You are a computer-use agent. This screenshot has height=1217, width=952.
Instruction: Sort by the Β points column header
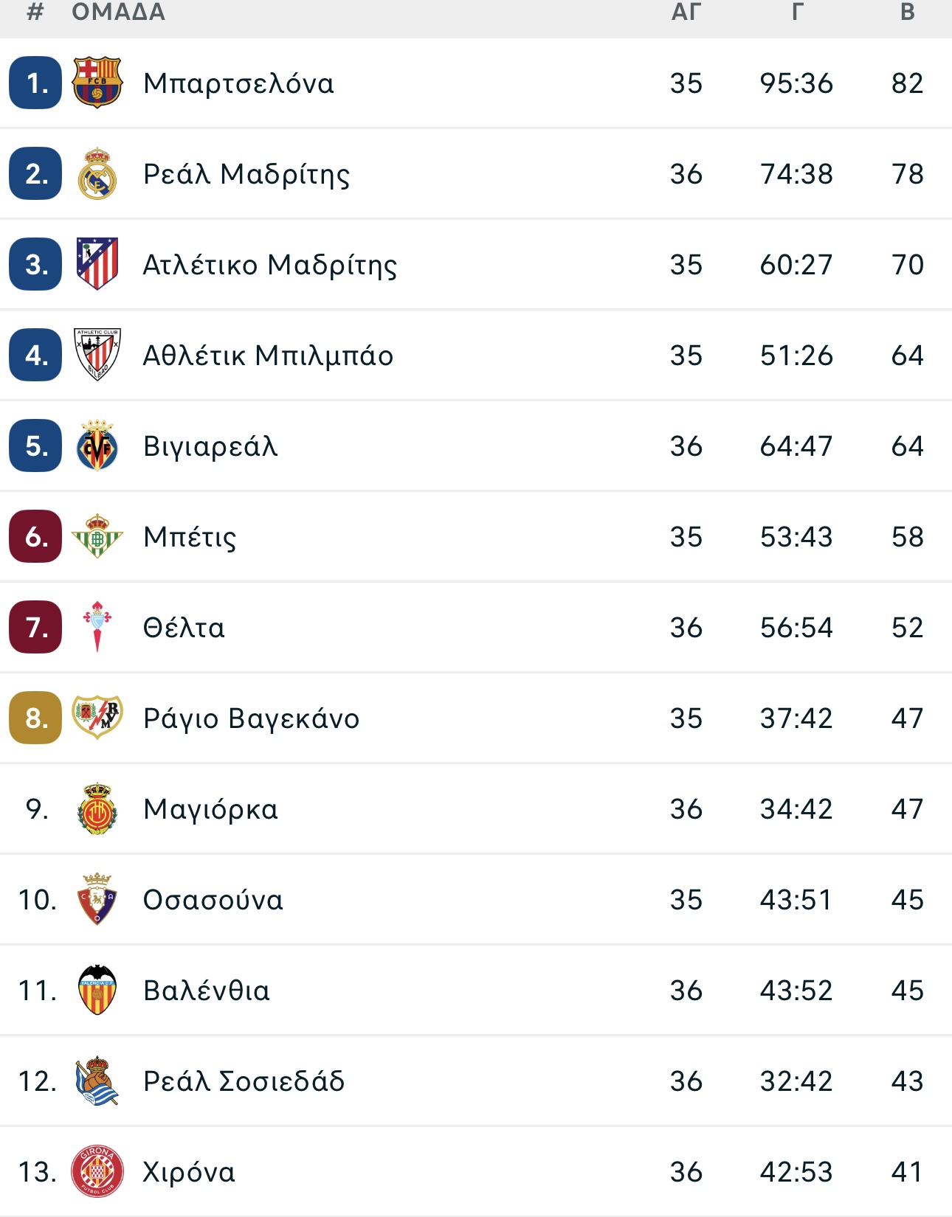click(x=908, y=12)
